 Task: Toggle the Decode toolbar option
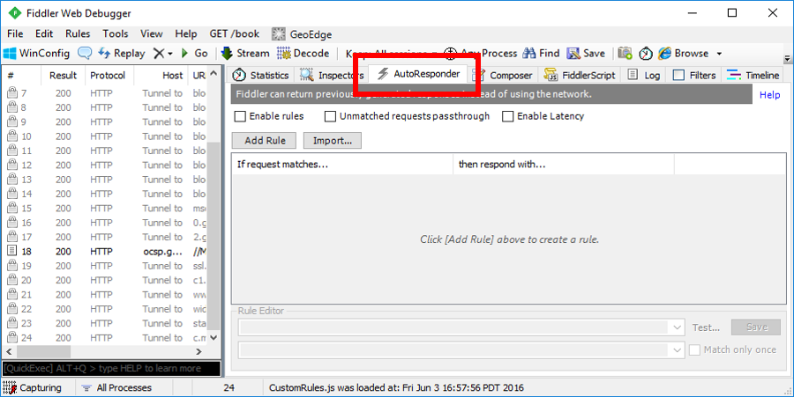click(x=303, y=53)
